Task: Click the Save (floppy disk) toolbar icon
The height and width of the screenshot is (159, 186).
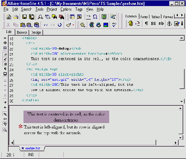Action: pyautogui.click(x=25, y=17)
